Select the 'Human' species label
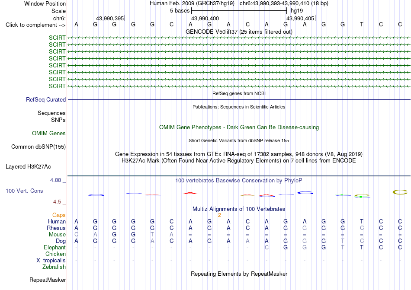The height and width of the screenshot is (290, 411). pos(57,221)
